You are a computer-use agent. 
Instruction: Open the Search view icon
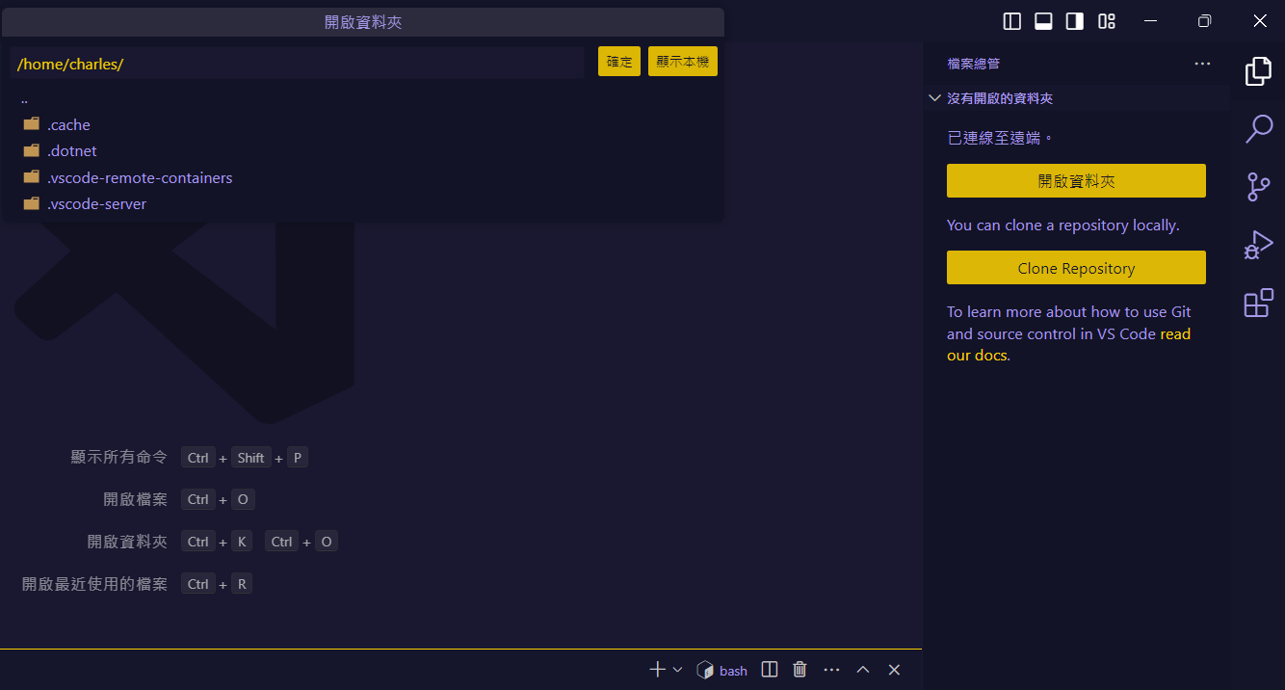[x=1258, y=129]
